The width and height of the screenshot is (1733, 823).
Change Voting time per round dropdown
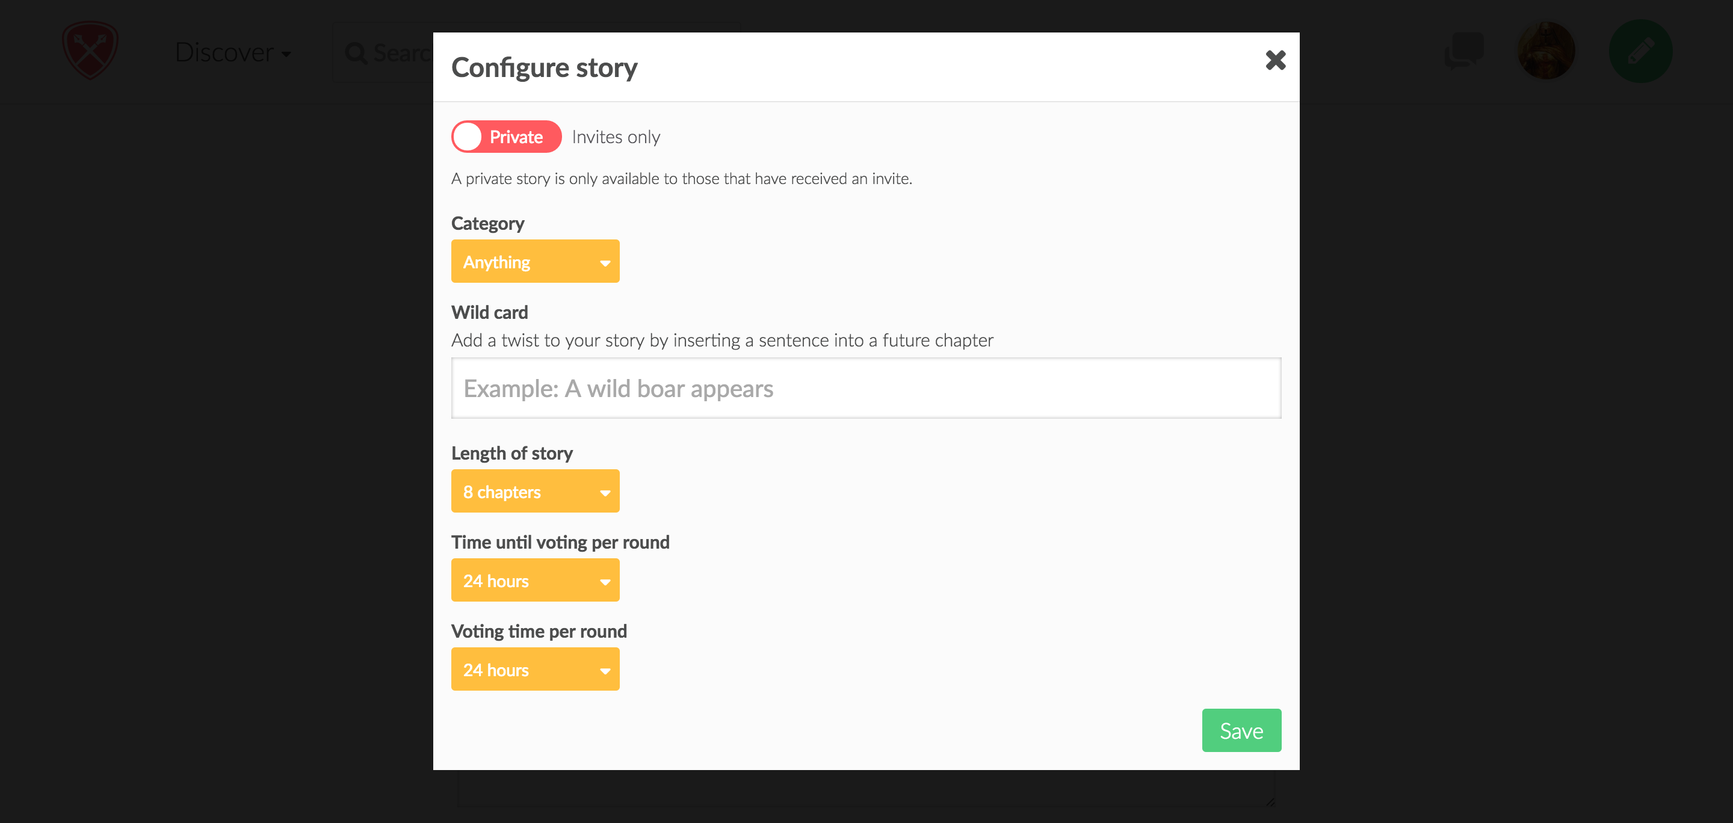[535, 669]
